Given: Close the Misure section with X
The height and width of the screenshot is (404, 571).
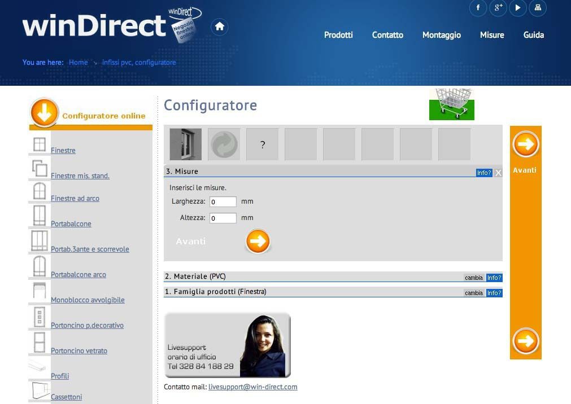Looking at the screenshot, I should click(x=498, y=173).
